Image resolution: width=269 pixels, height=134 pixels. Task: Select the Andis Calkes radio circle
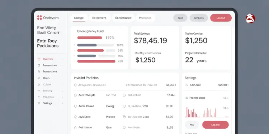pos(75,106)
